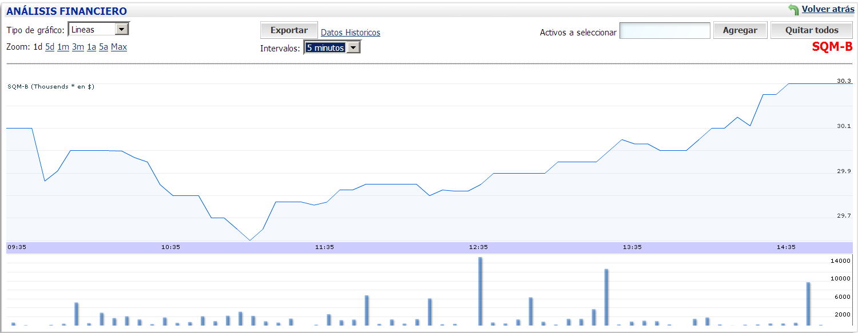Select the 5d zoom range
The height and width of the screenshot is (333, 858).
click(50, 47)
